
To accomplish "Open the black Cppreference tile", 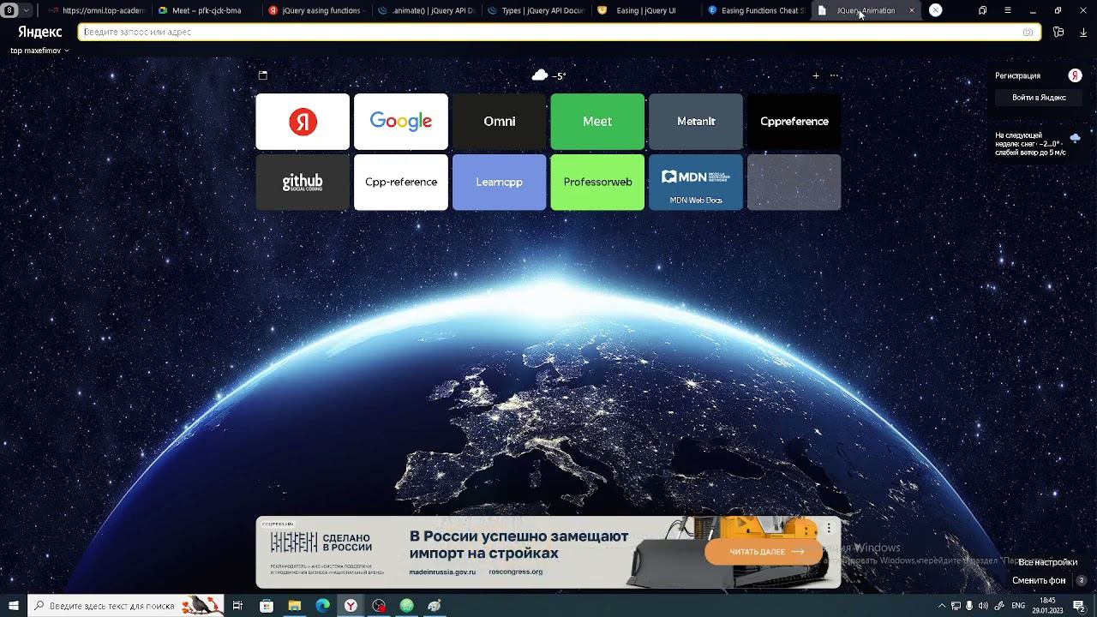I will point(794,122).
